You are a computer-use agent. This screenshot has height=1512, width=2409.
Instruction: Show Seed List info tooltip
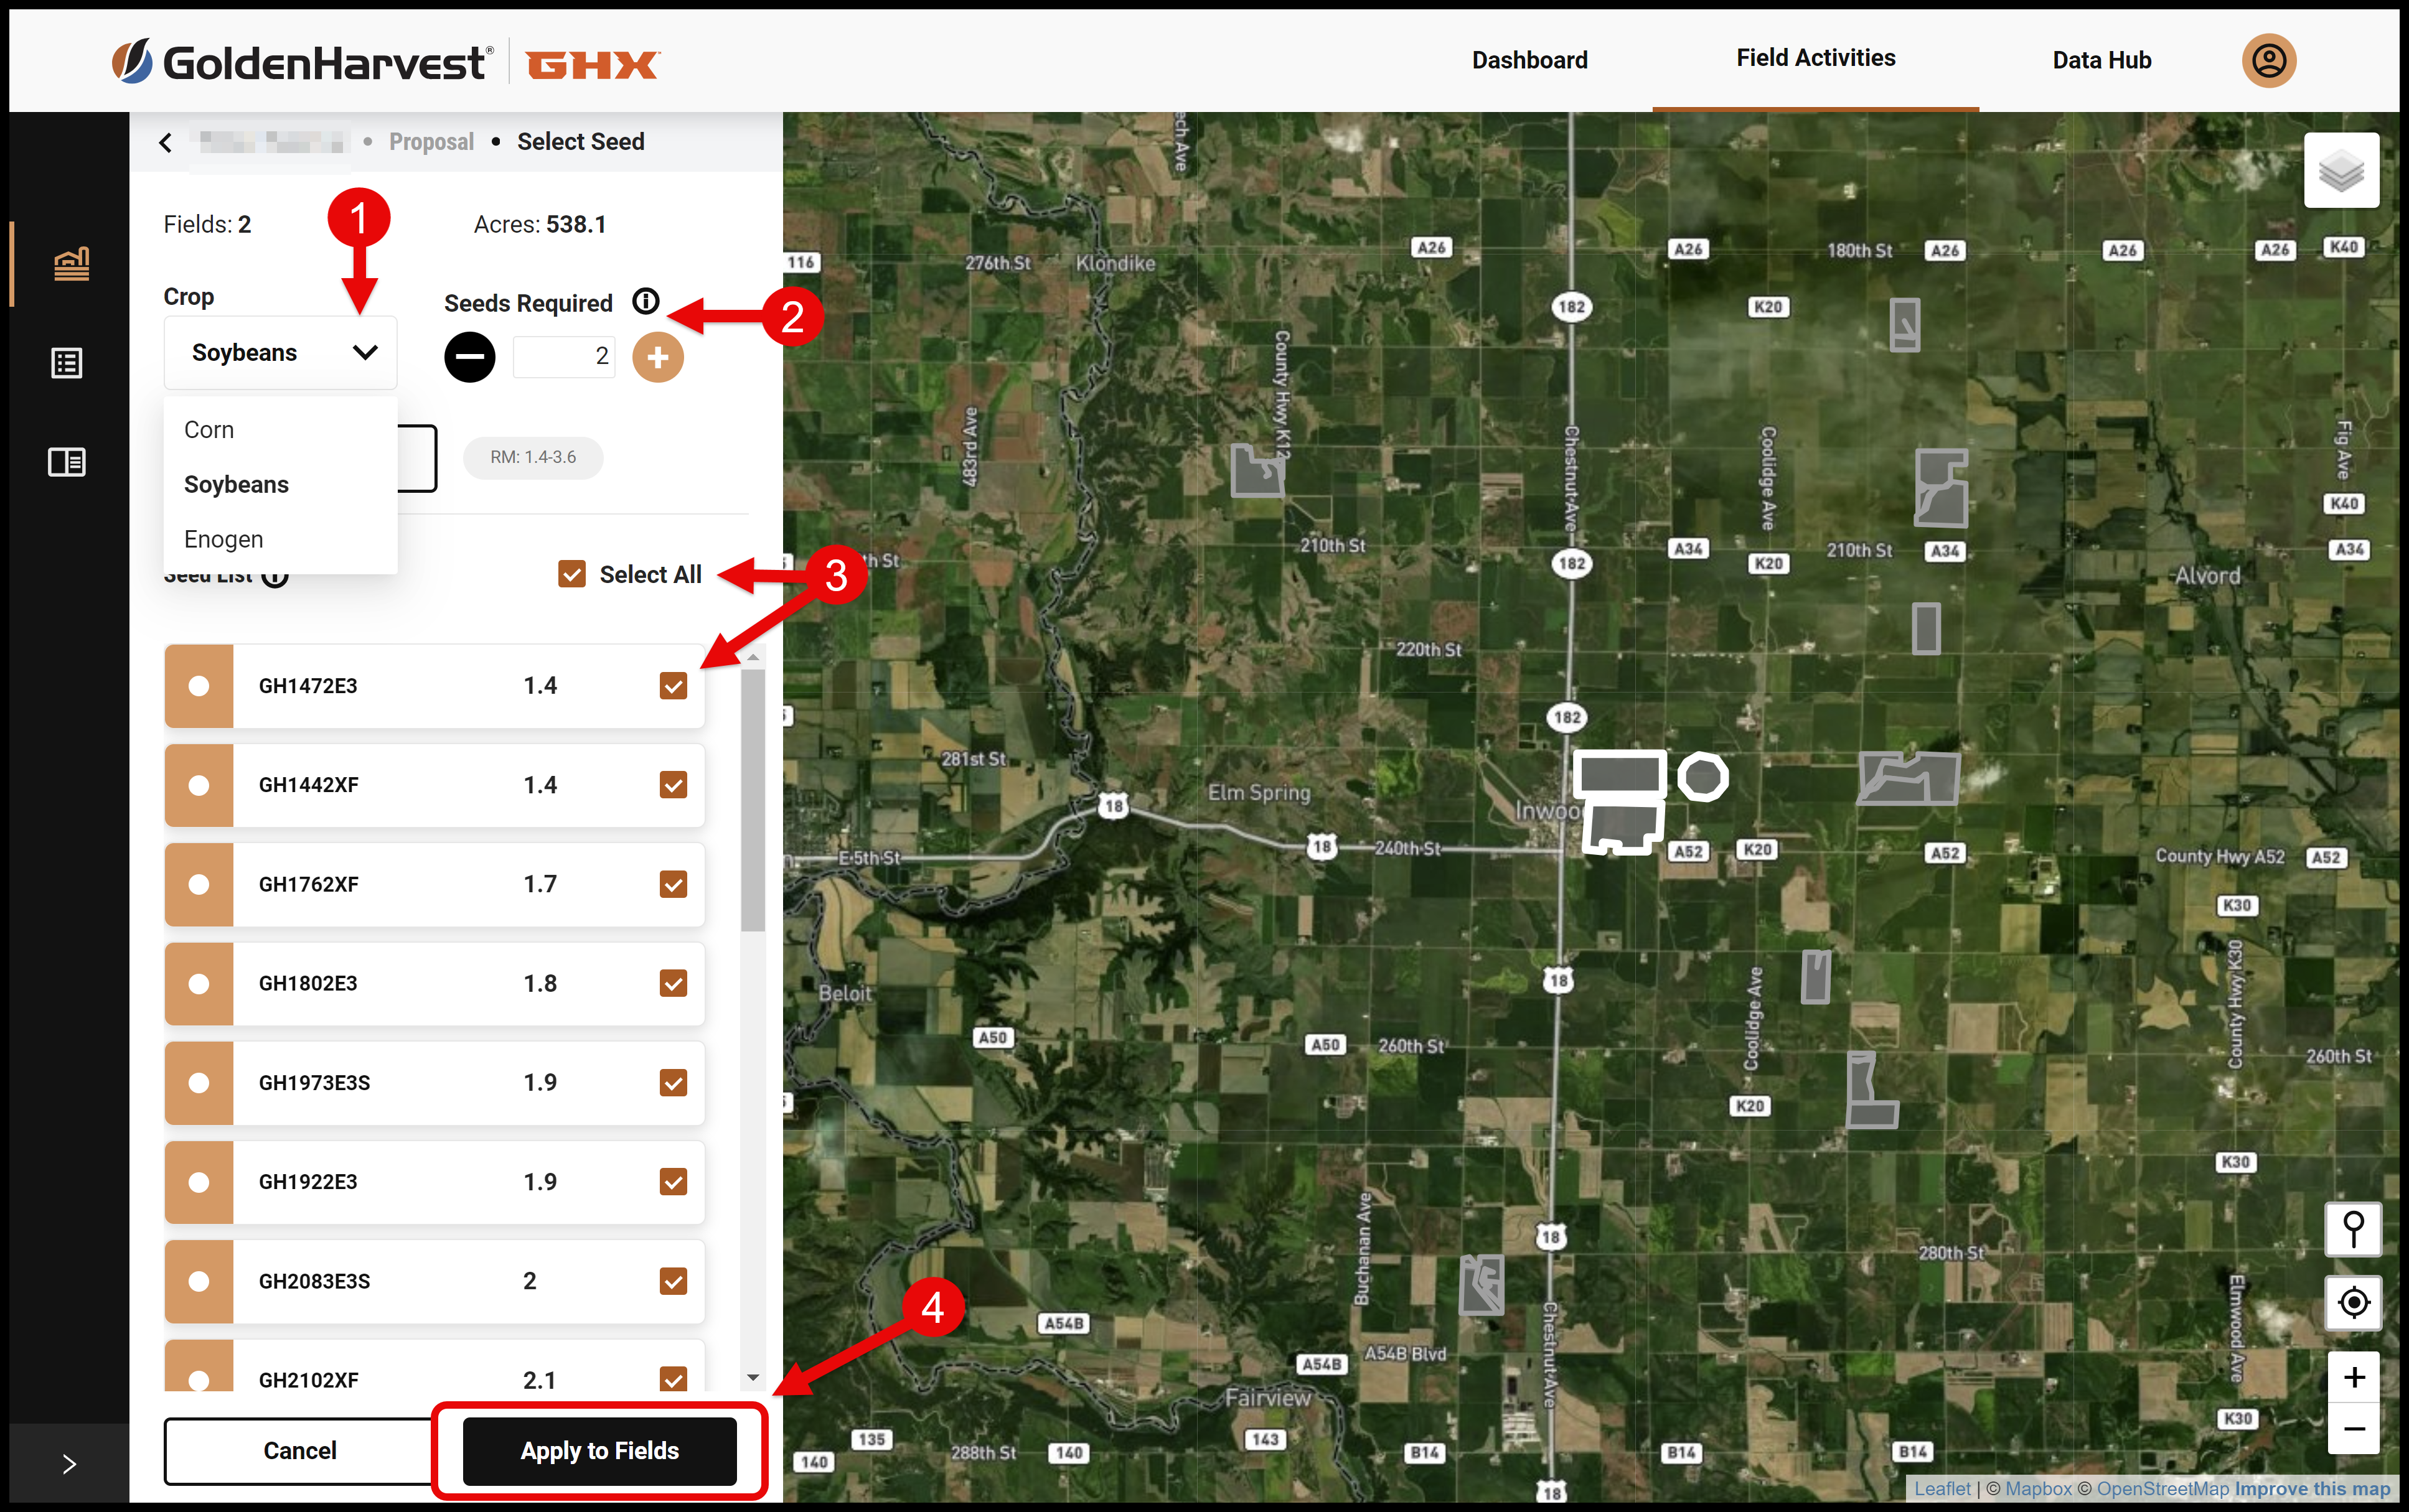(275, 576)
